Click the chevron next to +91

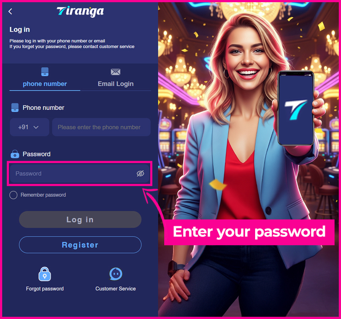pyautogui.click(x=36, y=127)
